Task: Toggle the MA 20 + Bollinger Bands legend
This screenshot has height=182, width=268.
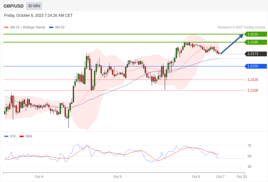Action: click(25, 27)
